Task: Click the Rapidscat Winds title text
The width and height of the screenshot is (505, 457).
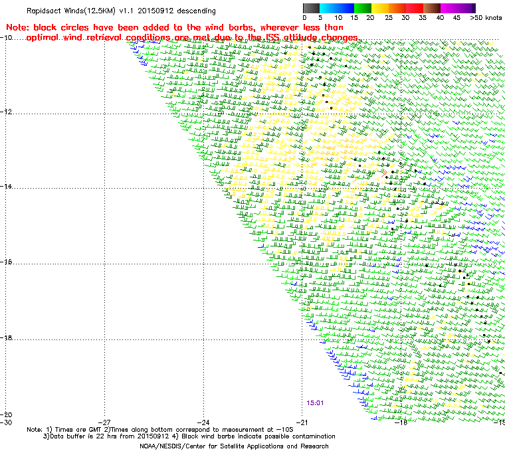Action: pos(121,11)
